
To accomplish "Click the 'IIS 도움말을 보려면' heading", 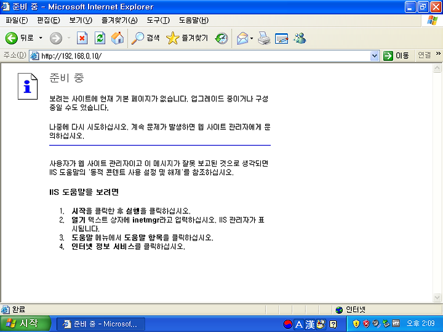I will tap(84, 192).
